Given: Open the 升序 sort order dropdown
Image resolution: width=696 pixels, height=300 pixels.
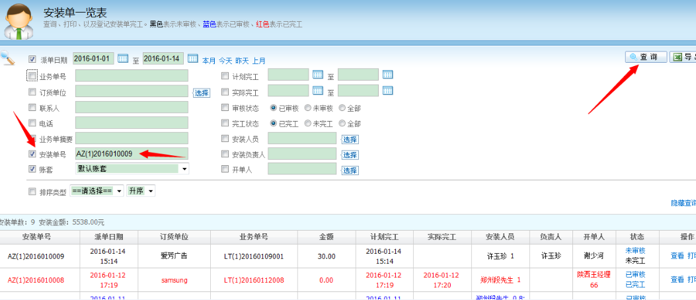Looking at the screenshot, I should click(151, 191).
